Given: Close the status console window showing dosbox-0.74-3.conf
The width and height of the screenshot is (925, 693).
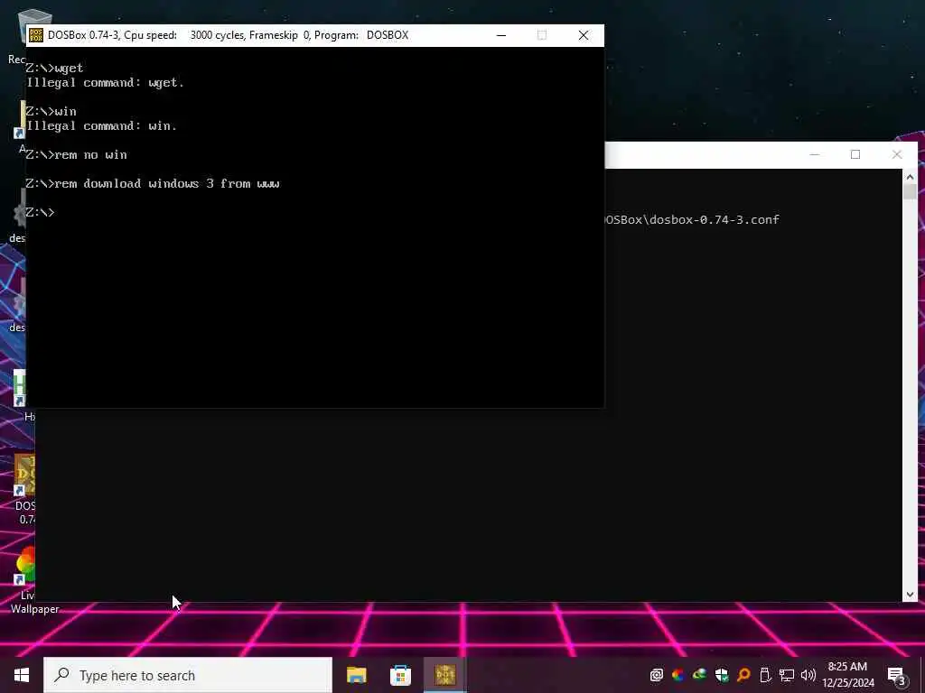Looking at the screenshot, I should pos(897,155).
